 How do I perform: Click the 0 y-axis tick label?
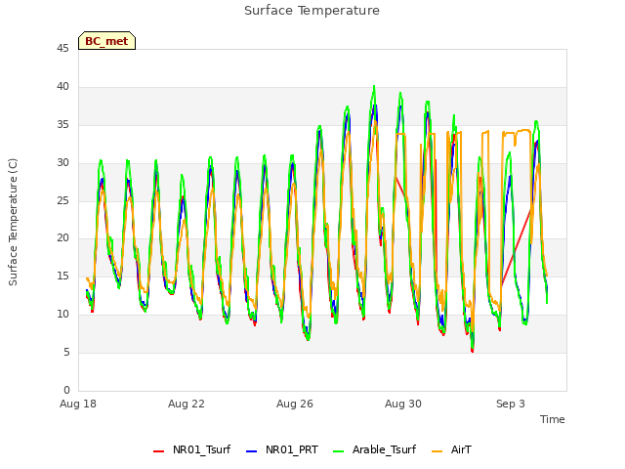(66, 390)
